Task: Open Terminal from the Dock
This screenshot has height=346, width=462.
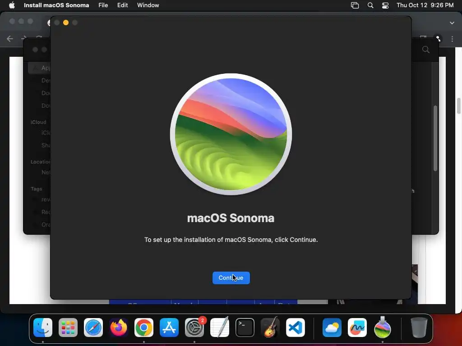Action: point(245,328)
